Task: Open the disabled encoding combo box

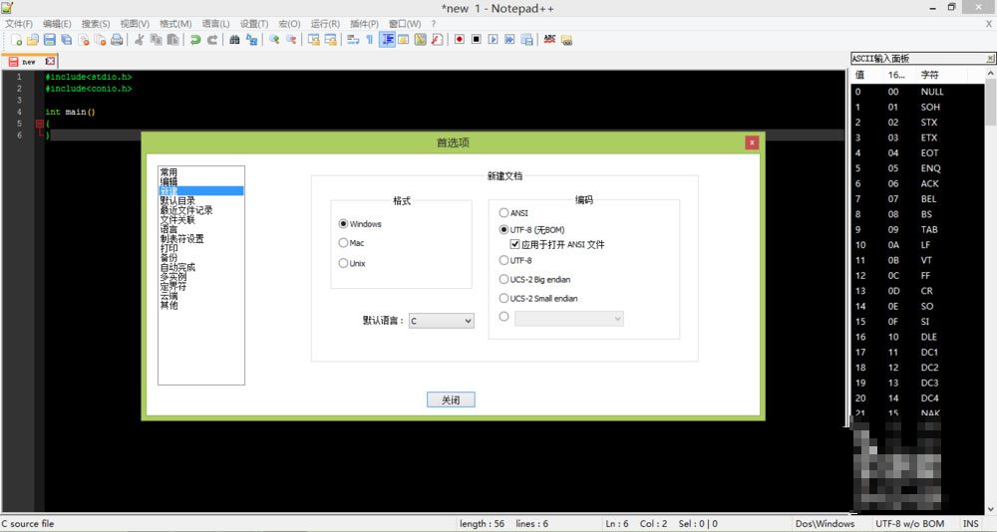Action: (x=569, y=319)
